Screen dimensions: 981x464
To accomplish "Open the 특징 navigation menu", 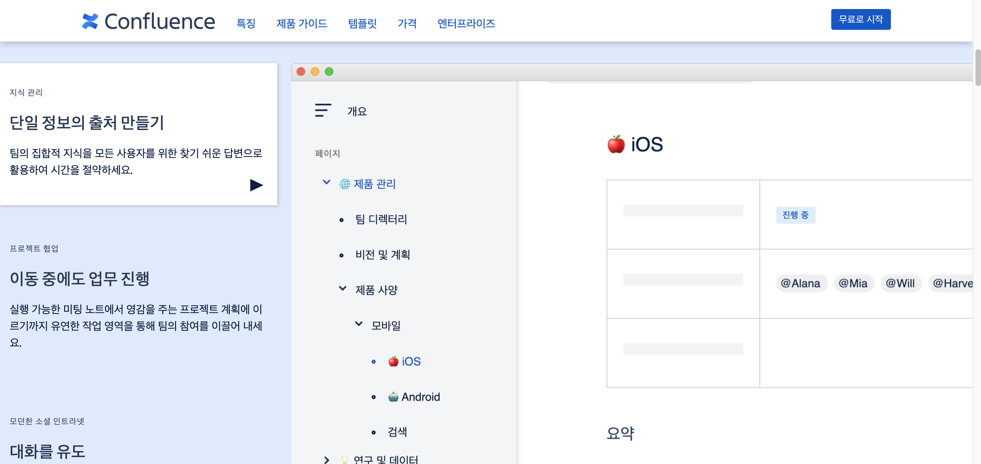I will (246, 24).
